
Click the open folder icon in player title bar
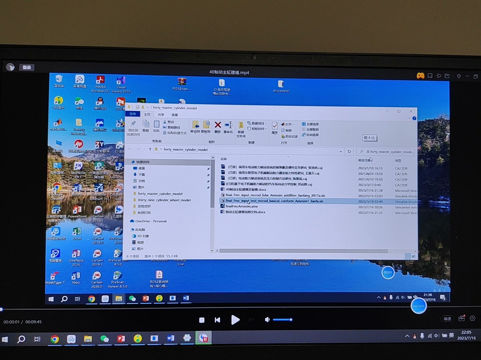[x=447, y=76]
